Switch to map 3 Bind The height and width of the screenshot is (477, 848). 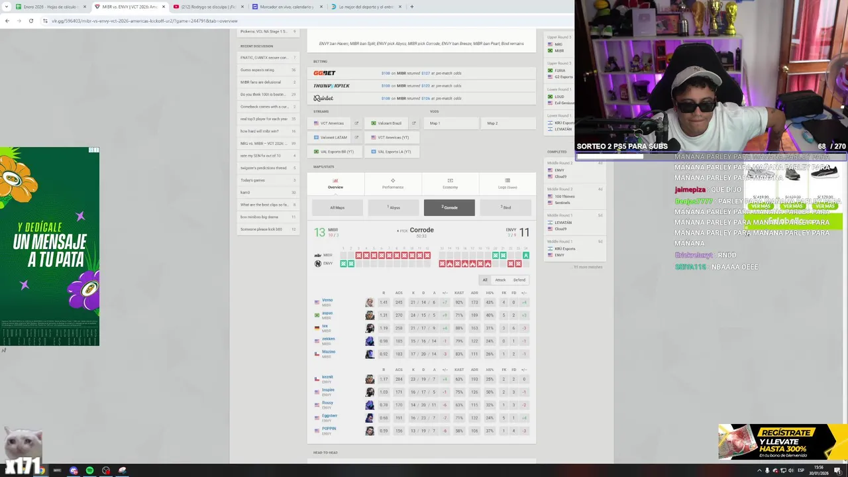[505, 207]
